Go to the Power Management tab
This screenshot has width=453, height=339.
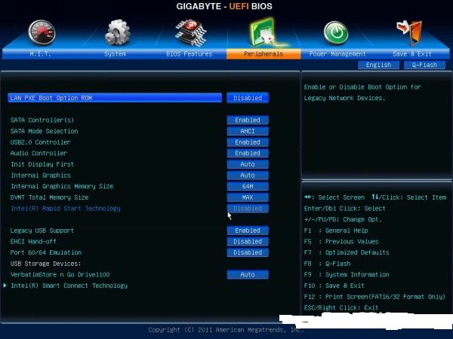point(337,54)
